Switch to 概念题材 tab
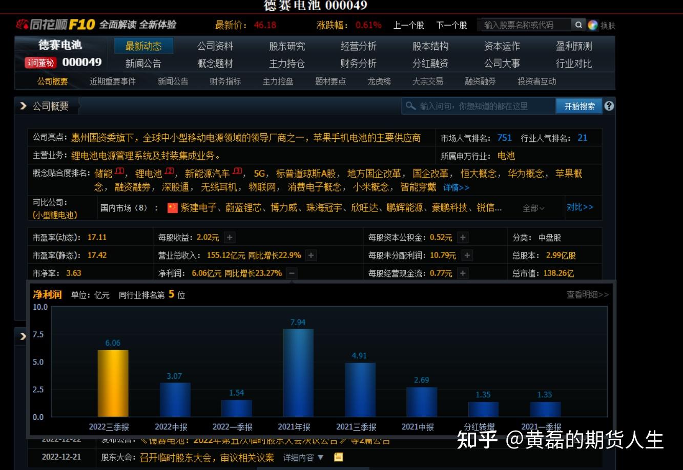Image resolution: width=683 pixels, height=470 pixels. [215, 63]
